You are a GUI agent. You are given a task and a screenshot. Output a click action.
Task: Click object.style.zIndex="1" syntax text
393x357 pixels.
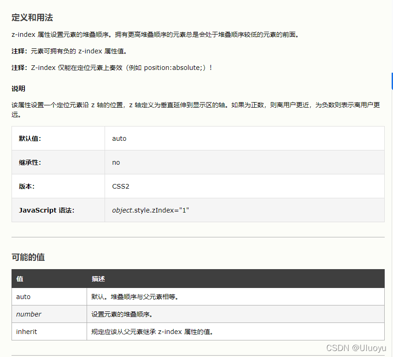click(150, 210)
